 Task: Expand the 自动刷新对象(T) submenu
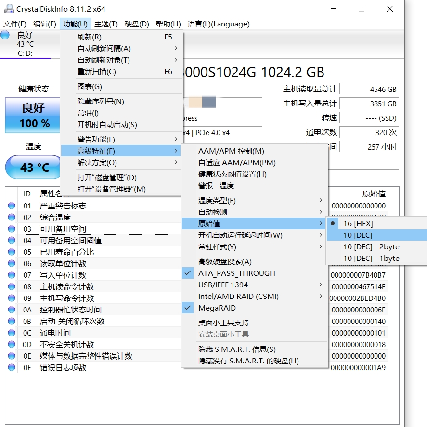click(x=121, y=60)
